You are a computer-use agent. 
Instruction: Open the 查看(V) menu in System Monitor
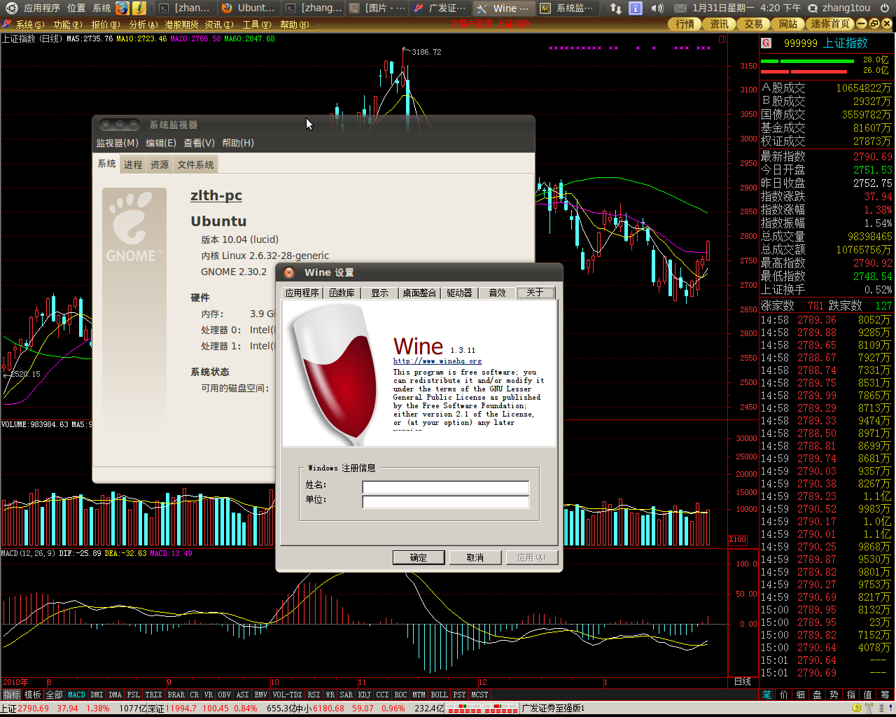click(199, 143)
